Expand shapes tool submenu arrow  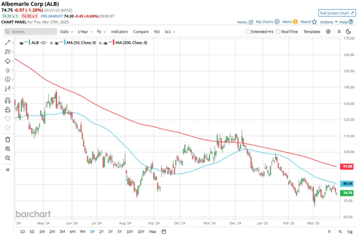pyautogui.click(x=13, y=61)
